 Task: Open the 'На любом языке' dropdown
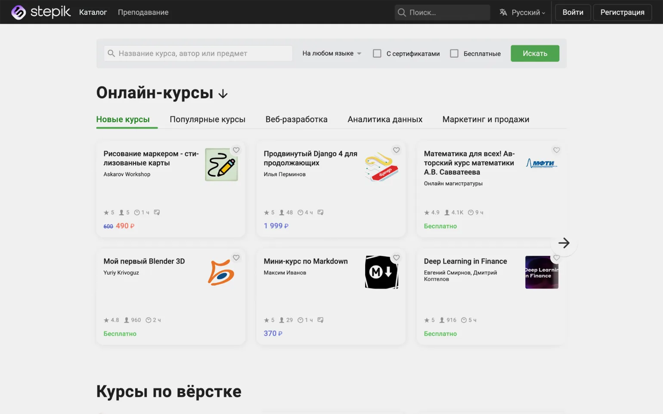click(331, 53)
